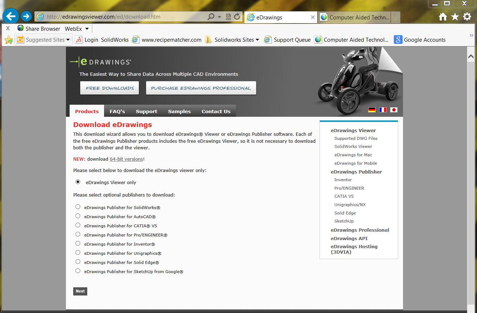This screenshot has height=313, width=477.
Task: Open www.recipematcher.com favorite
Action: pyautogui.click(x=167, y=40)
